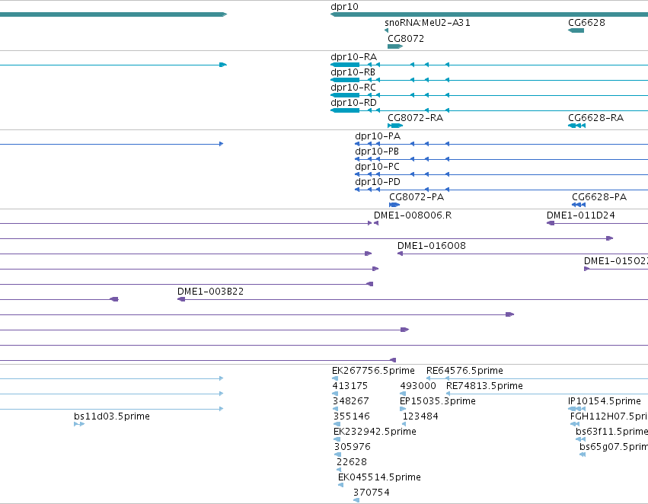The height and width of the screenshot is (504, 648).
Task: Select the 22628 feature label
Action: click(352, 462)
